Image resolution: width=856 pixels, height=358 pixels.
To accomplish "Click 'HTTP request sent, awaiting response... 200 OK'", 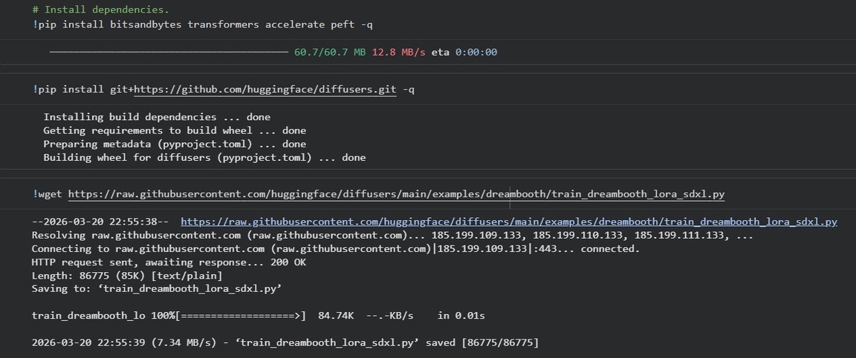I will (x=169, y=262).
